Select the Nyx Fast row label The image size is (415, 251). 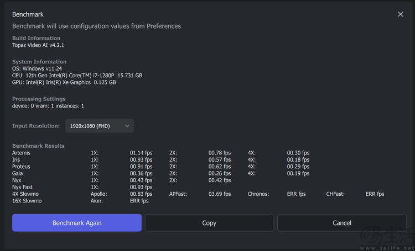tap(22, 187)
